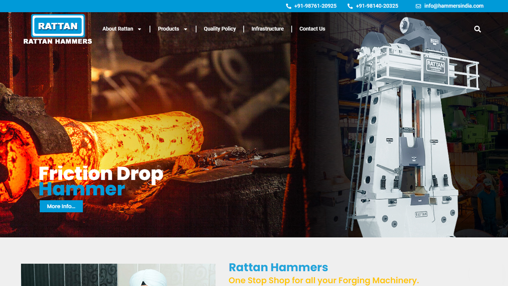Viewport: 508px width, 286px height.
Task: Expand the About Rattan dropdown arrow
Action: pos(139,29)
